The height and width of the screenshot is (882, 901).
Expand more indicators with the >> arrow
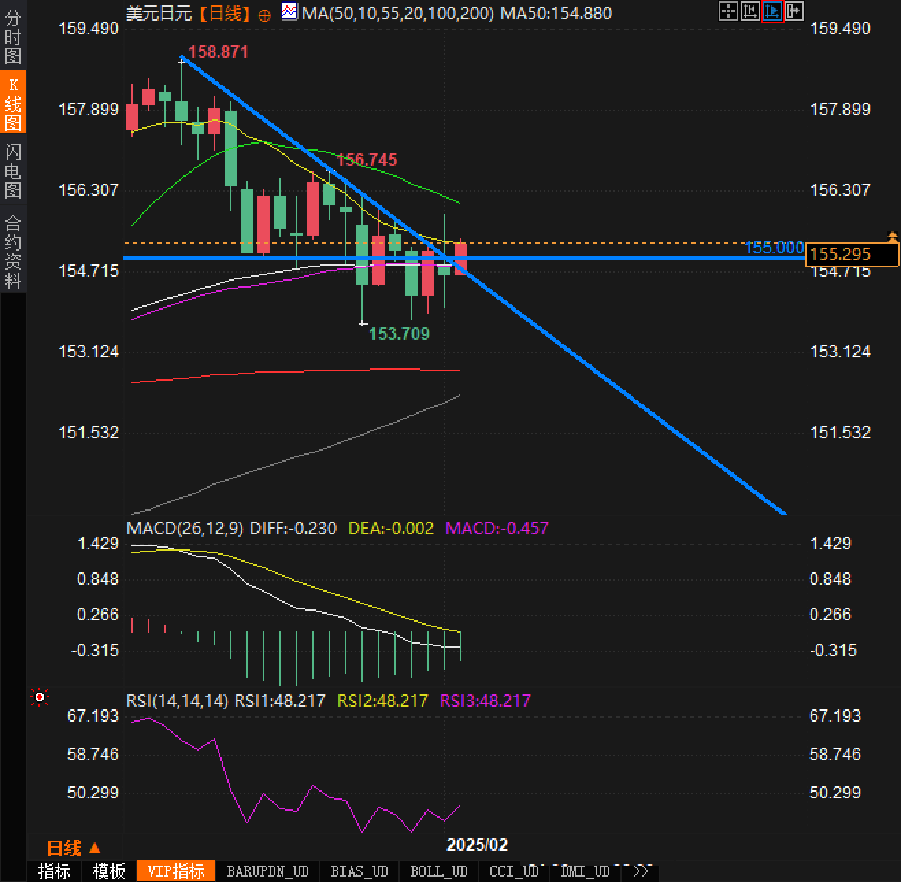tap(641, 871)
